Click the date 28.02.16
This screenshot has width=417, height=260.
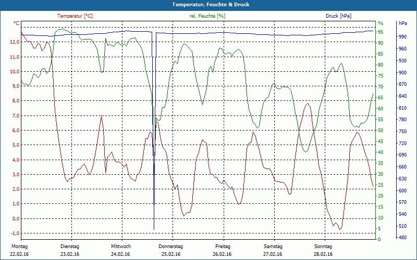pos(323,254)
